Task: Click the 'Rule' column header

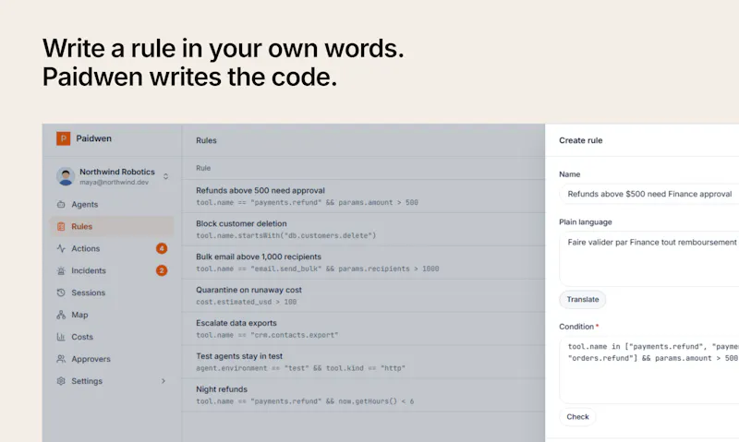Action: point(203,168)
